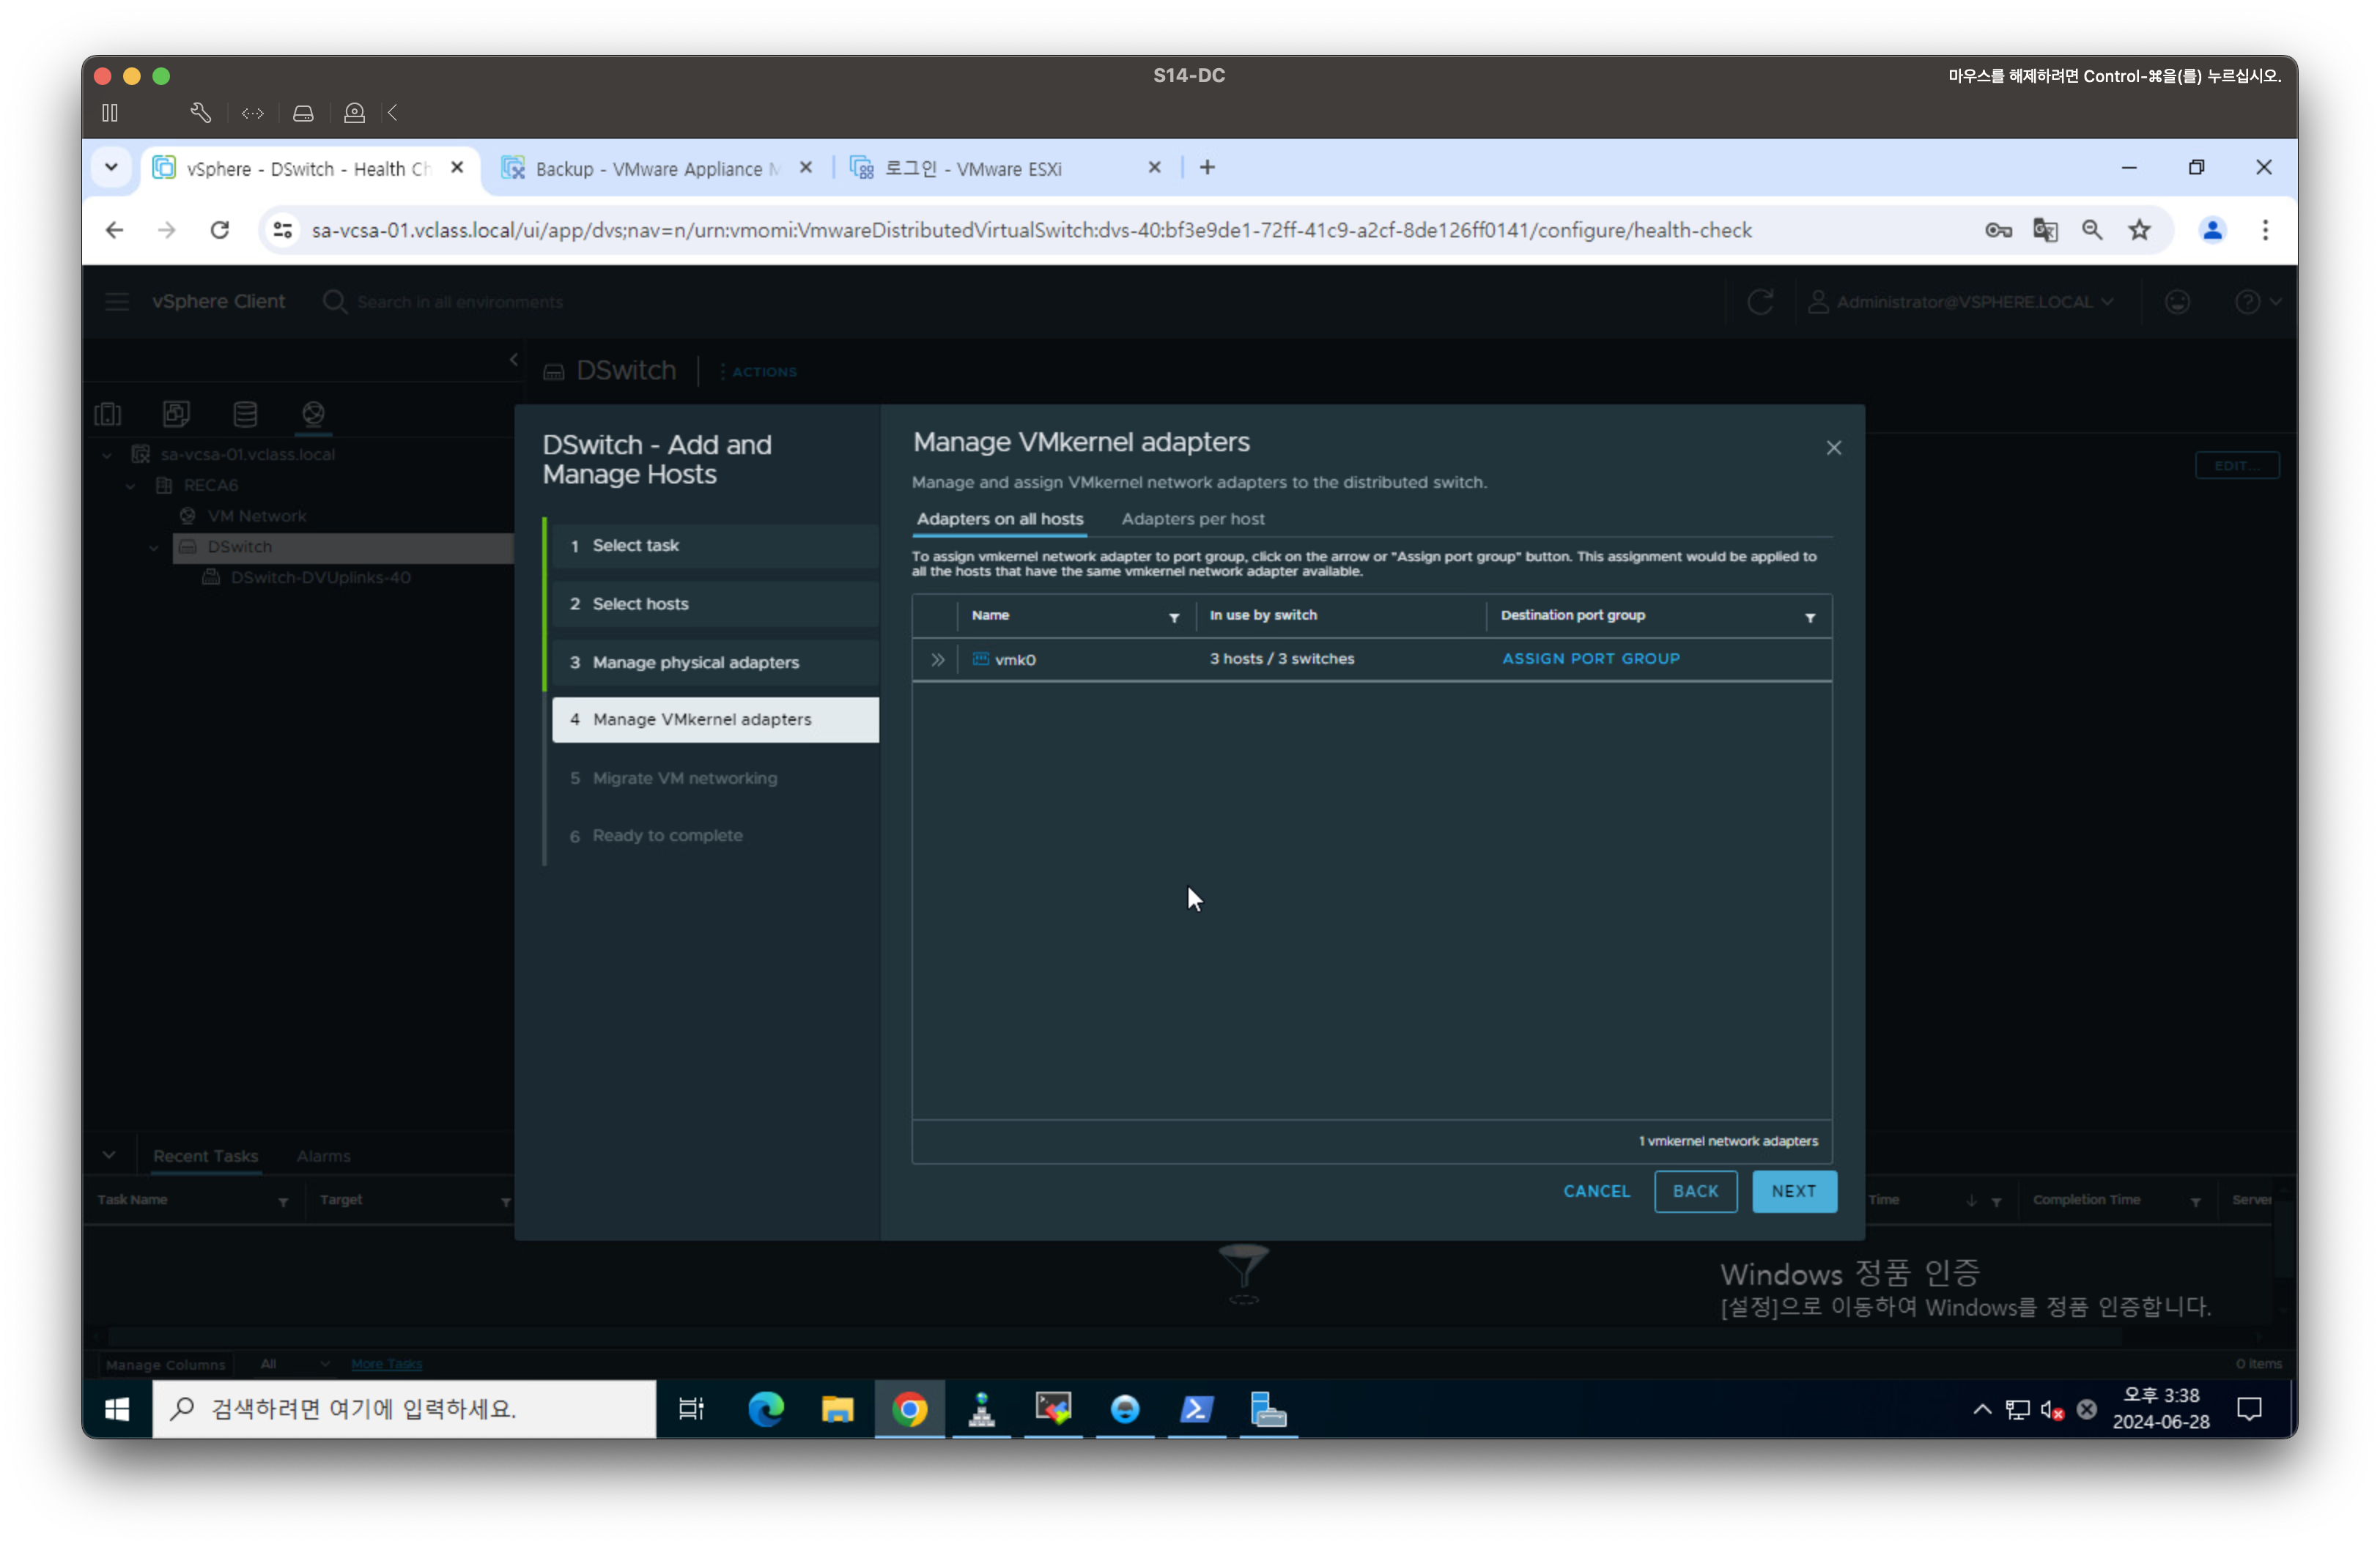Click the Windows taskbar search box
This screenshot has height=1547, width=2380.
coord(404,1409)
